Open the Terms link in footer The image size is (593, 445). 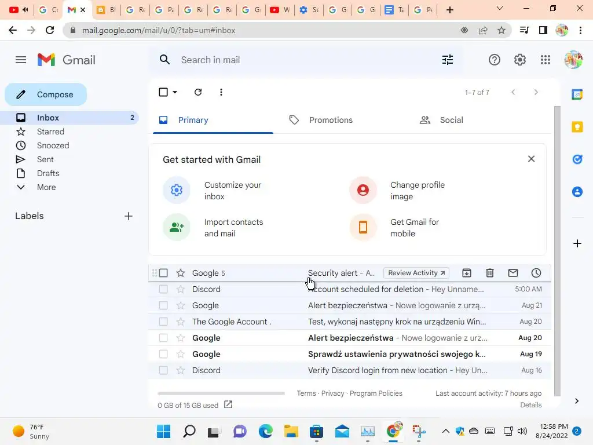tap(306, 393)
